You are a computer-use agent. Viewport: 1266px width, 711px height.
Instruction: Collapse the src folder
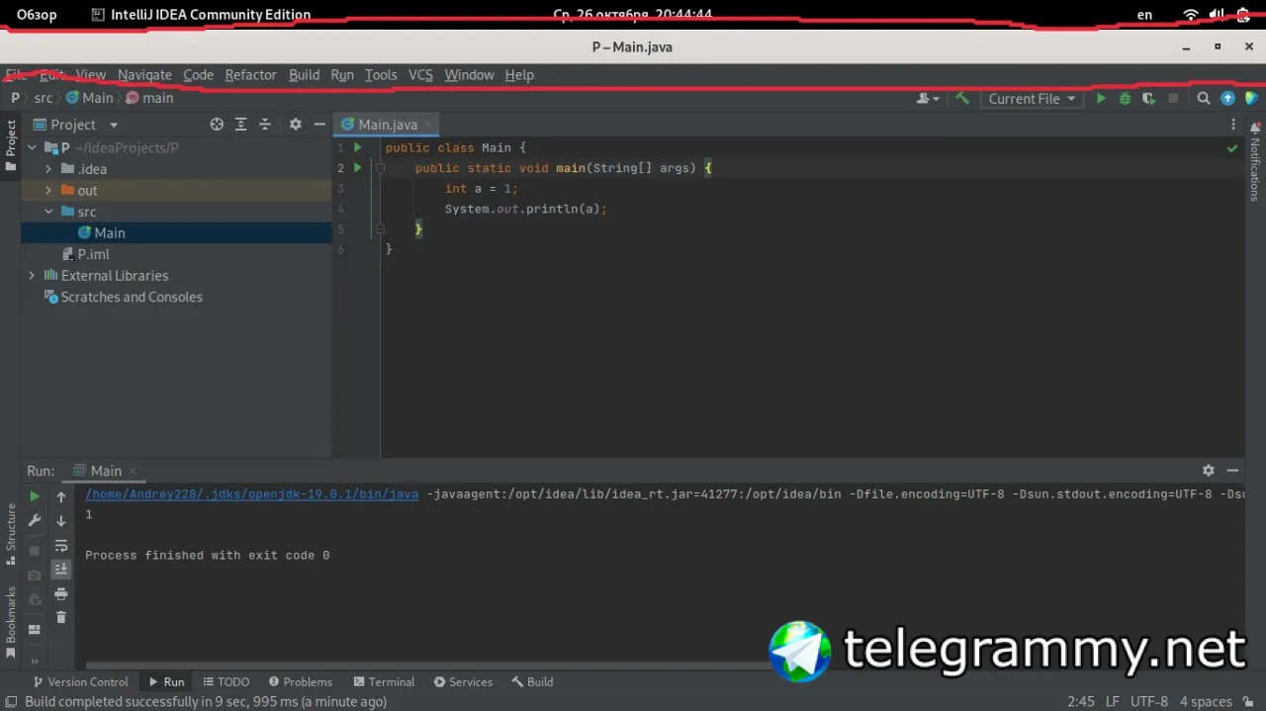pyautogui.click(x=47, y=212)
